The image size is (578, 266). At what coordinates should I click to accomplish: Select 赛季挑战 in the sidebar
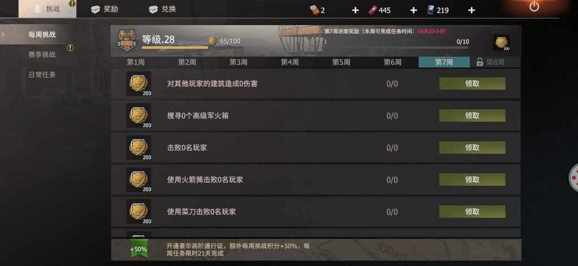pos(42,55)
